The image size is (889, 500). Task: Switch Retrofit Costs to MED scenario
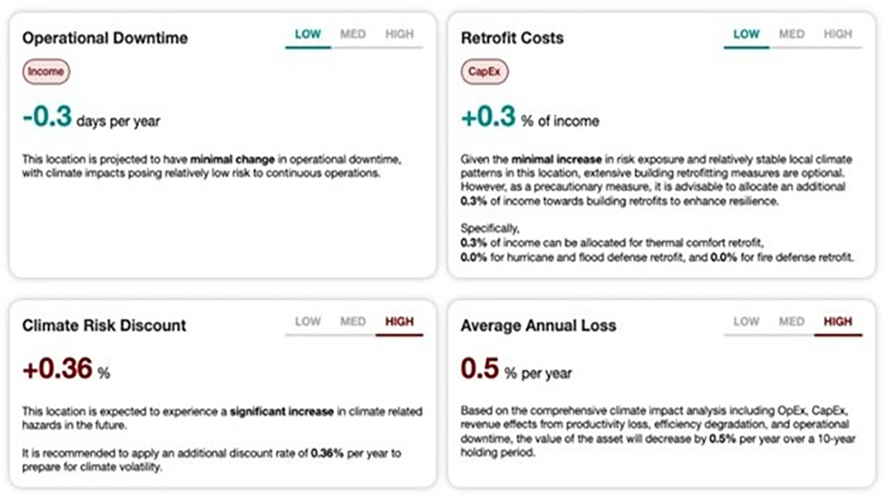(x=792, y=35)
